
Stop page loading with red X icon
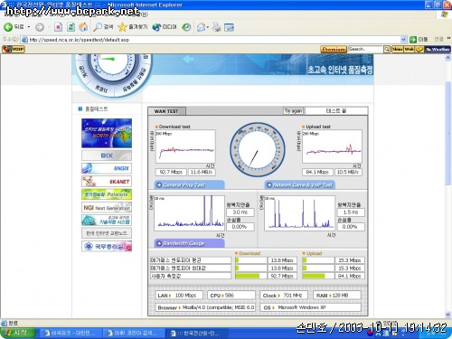[58, 27]
